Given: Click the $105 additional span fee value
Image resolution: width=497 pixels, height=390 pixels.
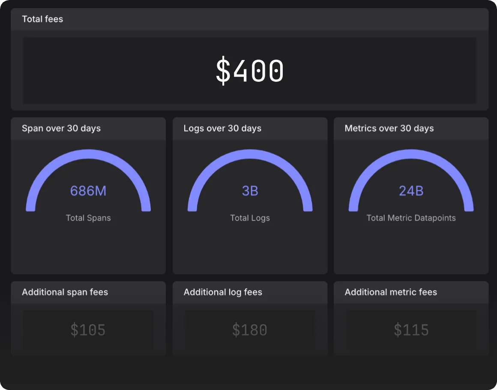Looking at the screenshot, I should pyautogui.click(x=88, y=330).
